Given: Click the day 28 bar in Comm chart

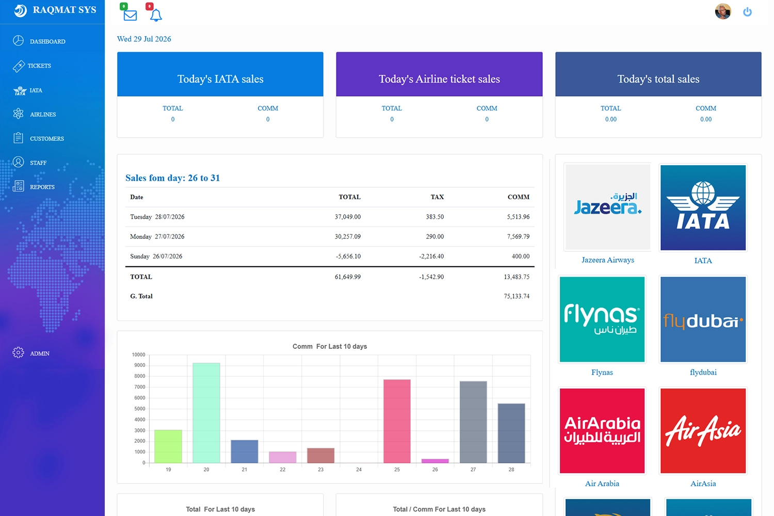Looking at the screenshot, I should (x=511, y=433).
